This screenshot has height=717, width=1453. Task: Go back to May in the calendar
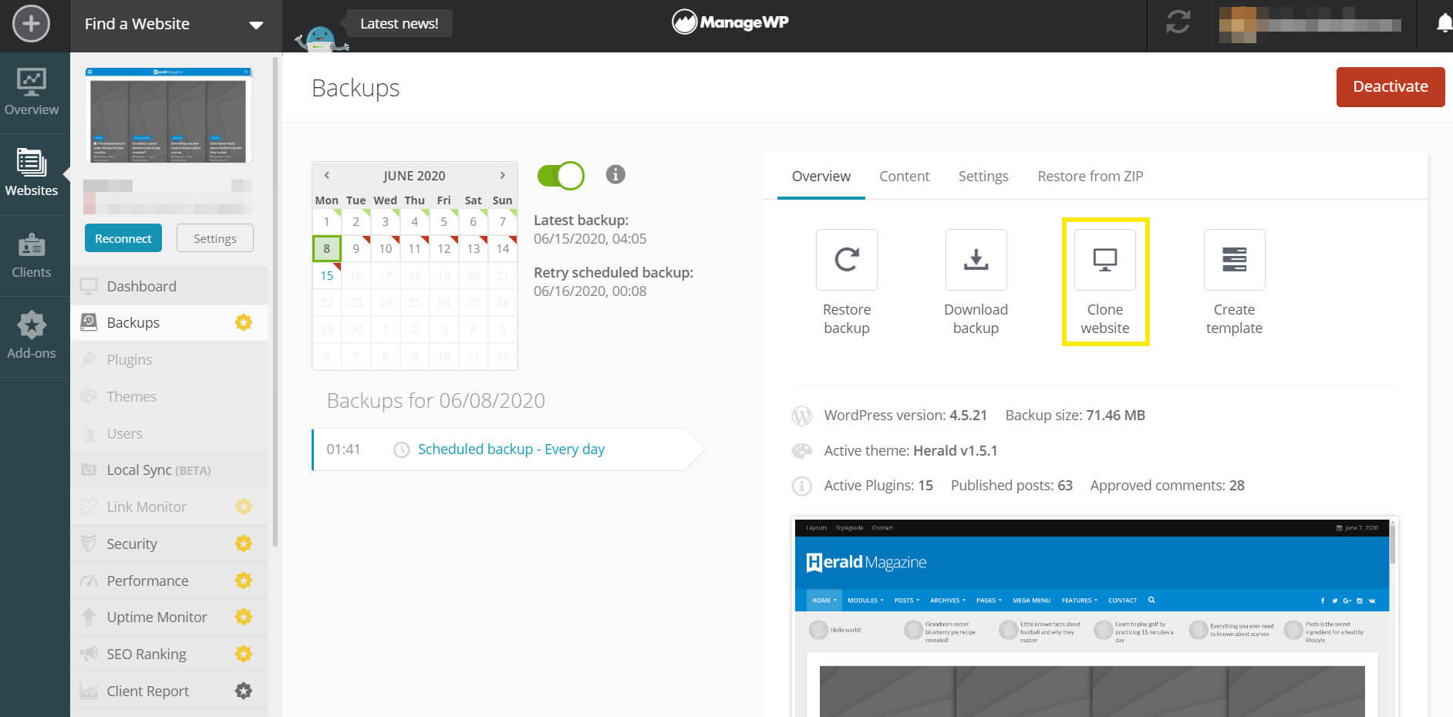326,175
